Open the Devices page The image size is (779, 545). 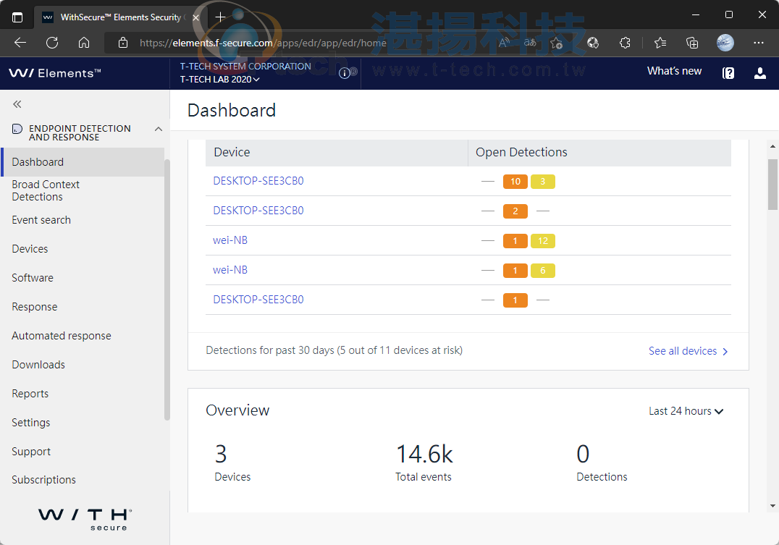(30, 249)
